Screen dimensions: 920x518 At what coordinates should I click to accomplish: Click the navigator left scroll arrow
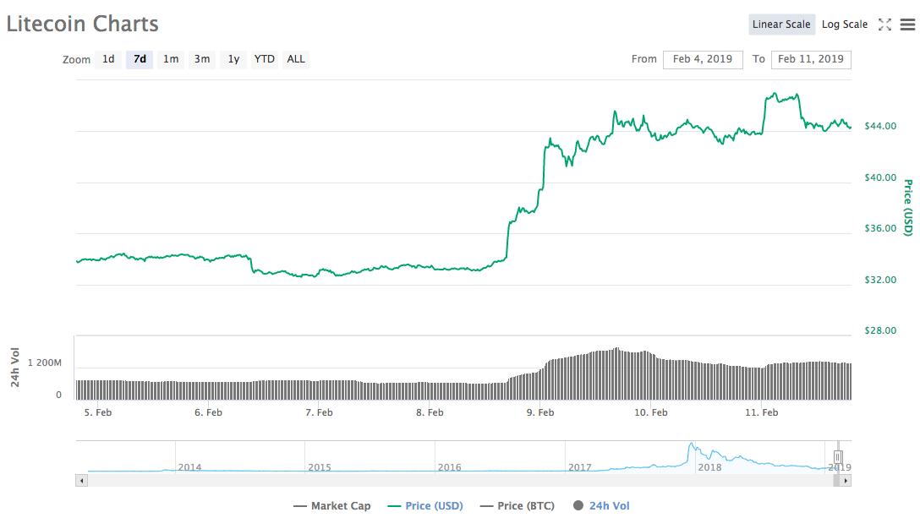coord(81,481)
